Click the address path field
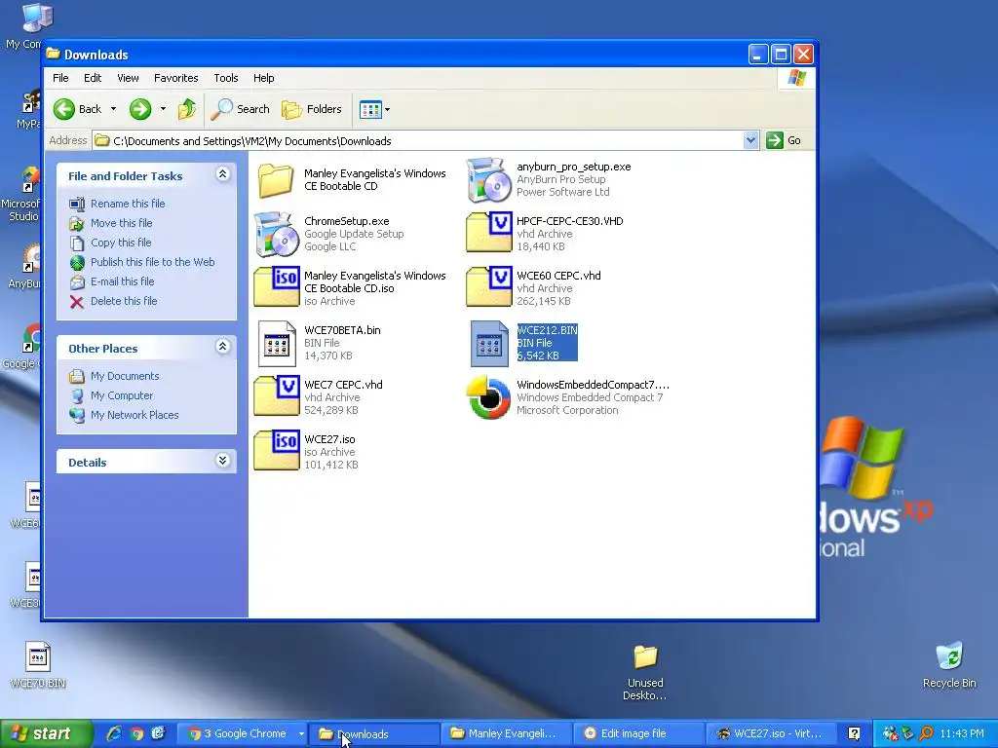Screen dimensions: 998x748 coord(417,140)
